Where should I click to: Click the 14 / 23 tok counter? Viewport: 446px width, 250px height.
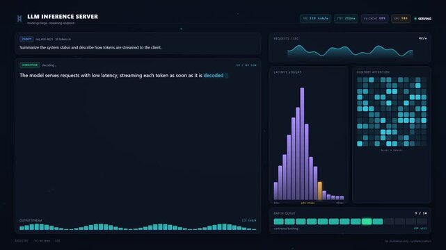coord(246,65)
